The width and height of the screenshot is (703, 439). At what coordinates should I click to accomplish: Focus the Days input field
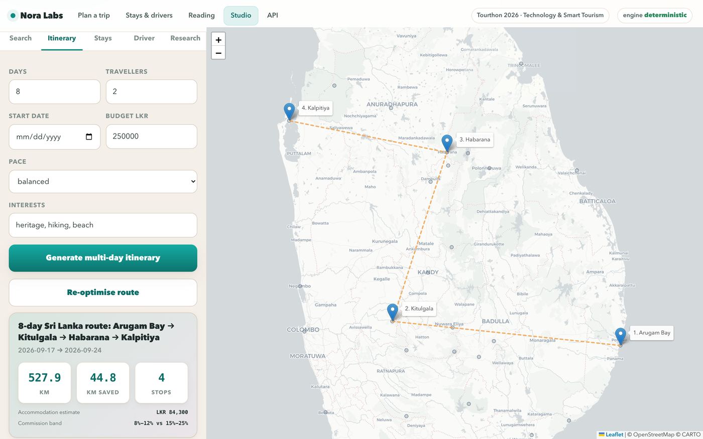[x=55, y=92]
